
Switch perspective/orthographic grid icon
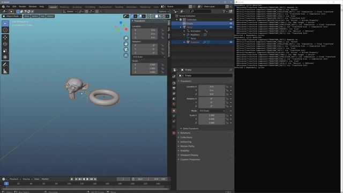(x=126, y=55)
